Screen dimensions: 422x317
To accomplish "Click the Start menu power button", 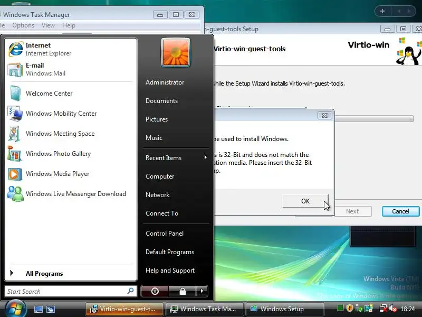I will click(x=155, y=291).
